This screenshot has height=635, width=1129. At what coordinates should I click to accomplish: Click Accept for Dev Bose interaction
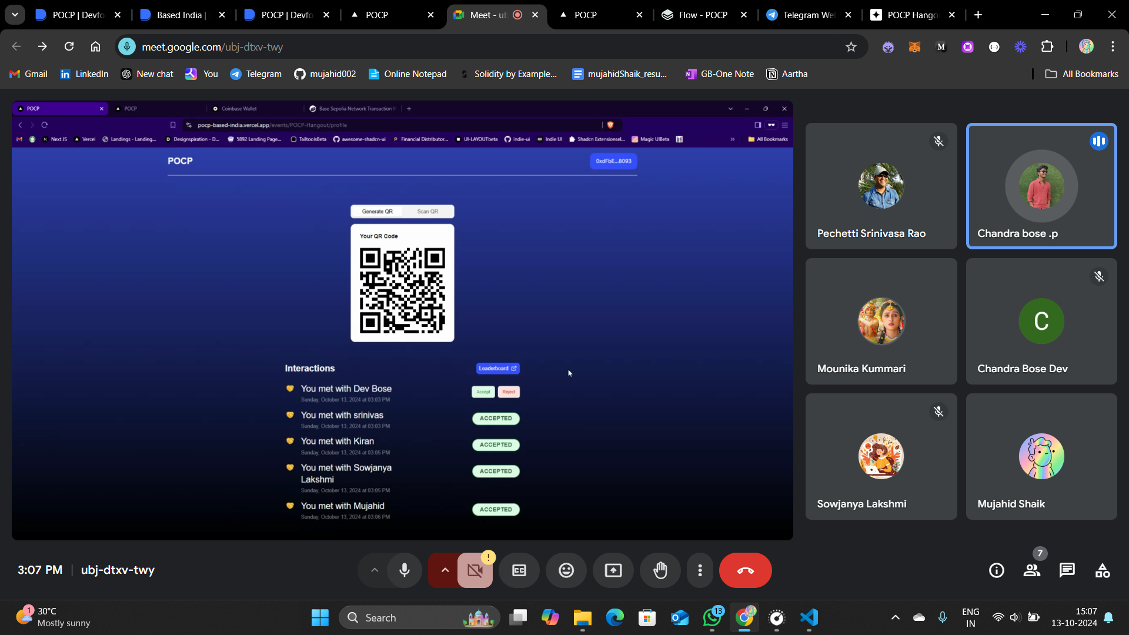point(483,392)
